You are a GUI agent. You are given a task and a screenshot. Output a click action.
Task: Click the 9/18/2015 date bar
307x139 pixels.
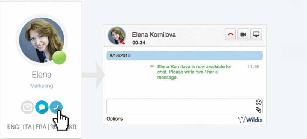pos(185,55)
